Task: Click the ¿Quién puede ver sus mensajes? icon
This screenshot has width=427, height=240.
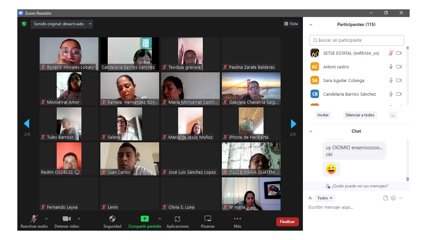Action: coord(328,186)
